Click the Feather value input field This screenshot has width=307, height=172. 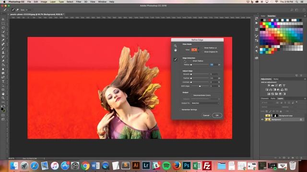[213, 78]
